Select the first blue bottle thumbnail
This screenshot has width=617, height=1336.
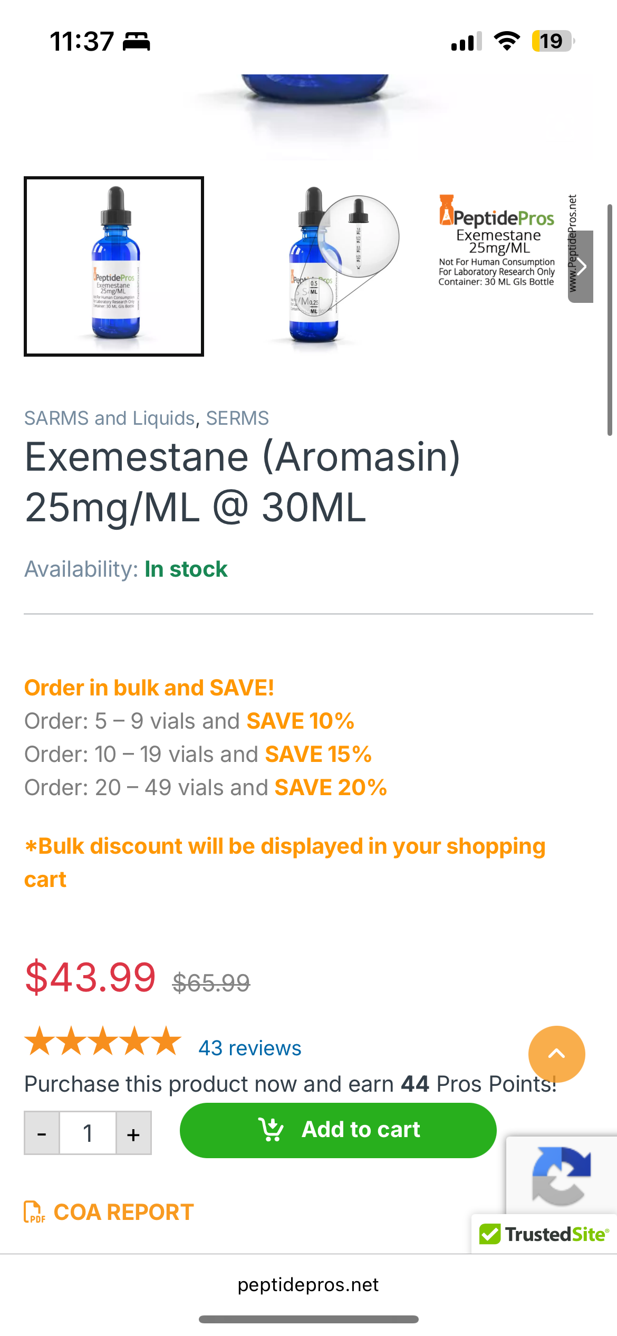pyautogui.click(x=114, y=266)
